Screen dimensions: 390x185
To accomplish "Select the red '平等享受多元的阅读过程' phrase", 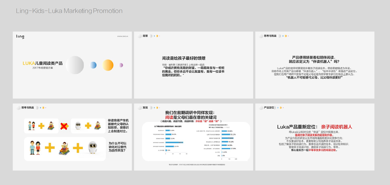I will [x=323, y=150].
